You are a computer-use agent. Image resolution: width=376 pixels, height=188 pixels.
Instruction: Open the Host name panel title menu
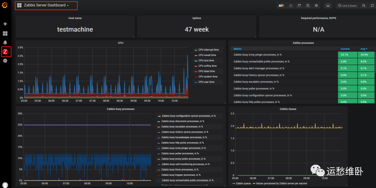75,18
